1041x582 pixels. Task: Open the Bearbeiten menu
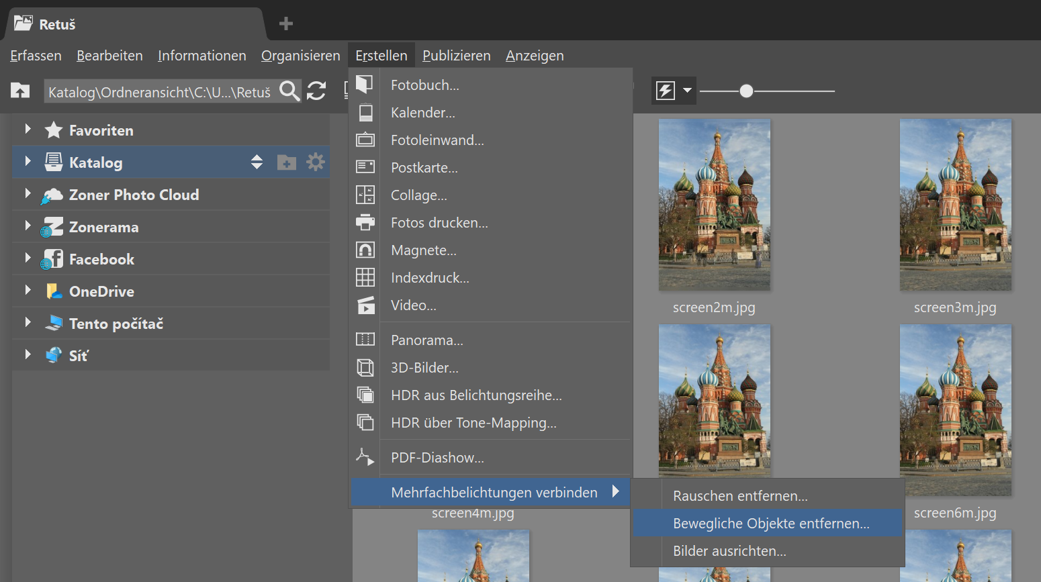109,56
